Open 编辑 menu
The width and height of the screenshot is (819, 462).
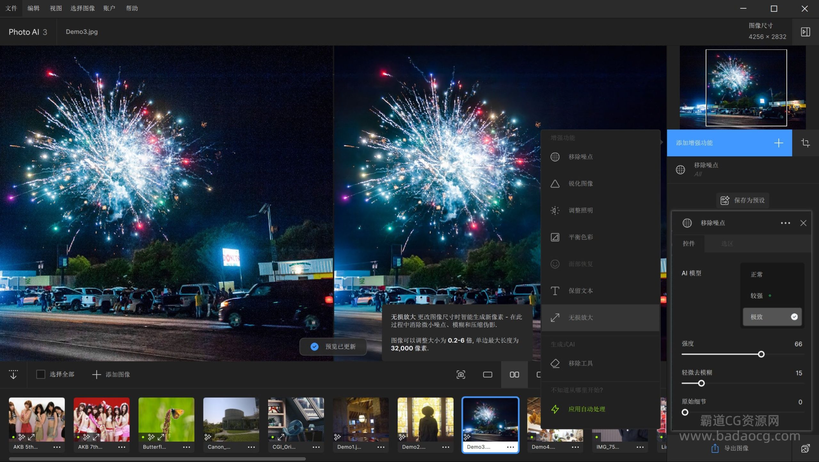point(33,8)
